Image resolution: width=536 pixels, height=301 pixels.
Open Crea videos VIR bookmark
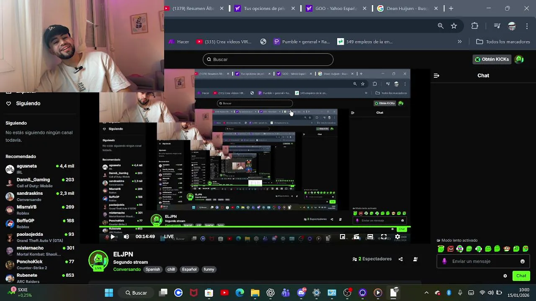click(223, 42)
